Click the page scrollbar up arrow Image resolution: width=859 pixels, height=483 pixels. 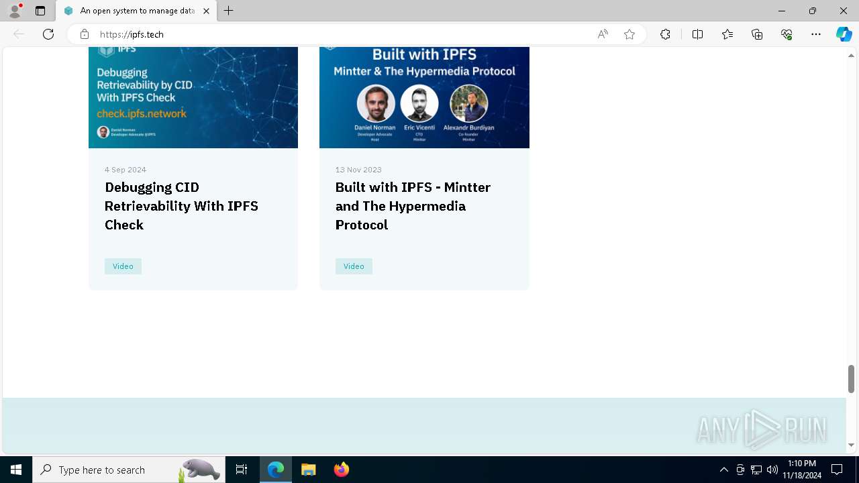[851, 54]
